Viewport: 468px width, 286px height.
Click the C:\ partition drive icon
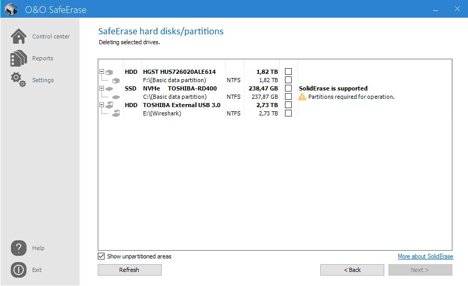(x=116, y=97)
